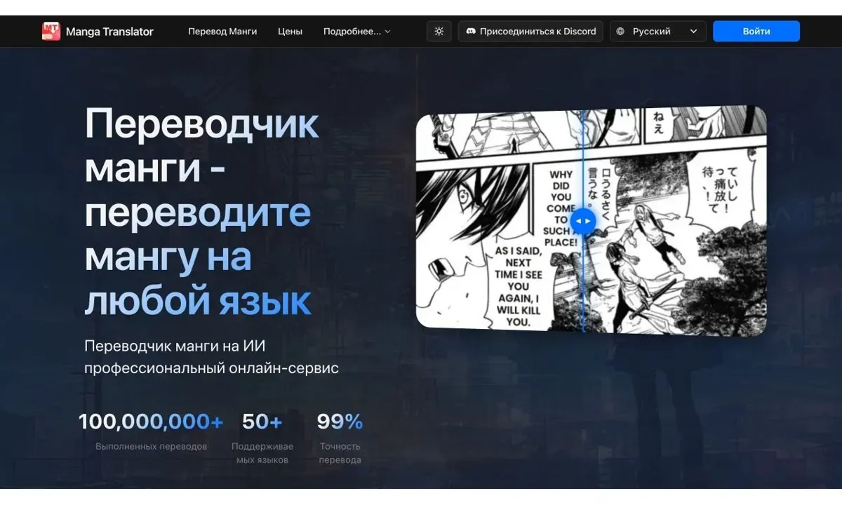Click the профессиональный онлайн-сервис text line
The image size is (842, 505).
click(211, 368)
